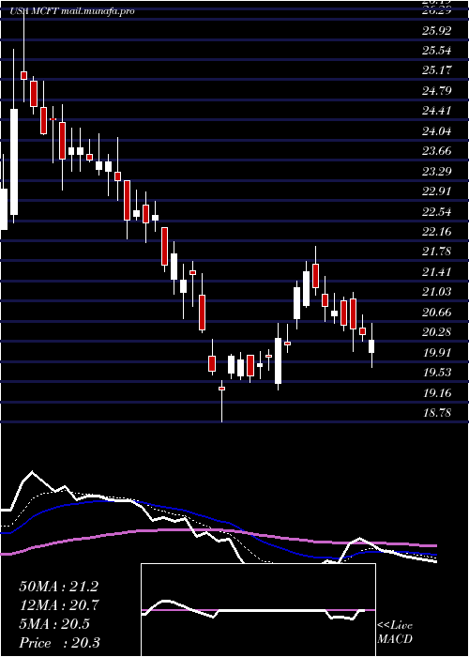Click the 24.41 price axis label
Viewport: 469px width, 657px height.
pyautogui.click(x=437, y=111)
